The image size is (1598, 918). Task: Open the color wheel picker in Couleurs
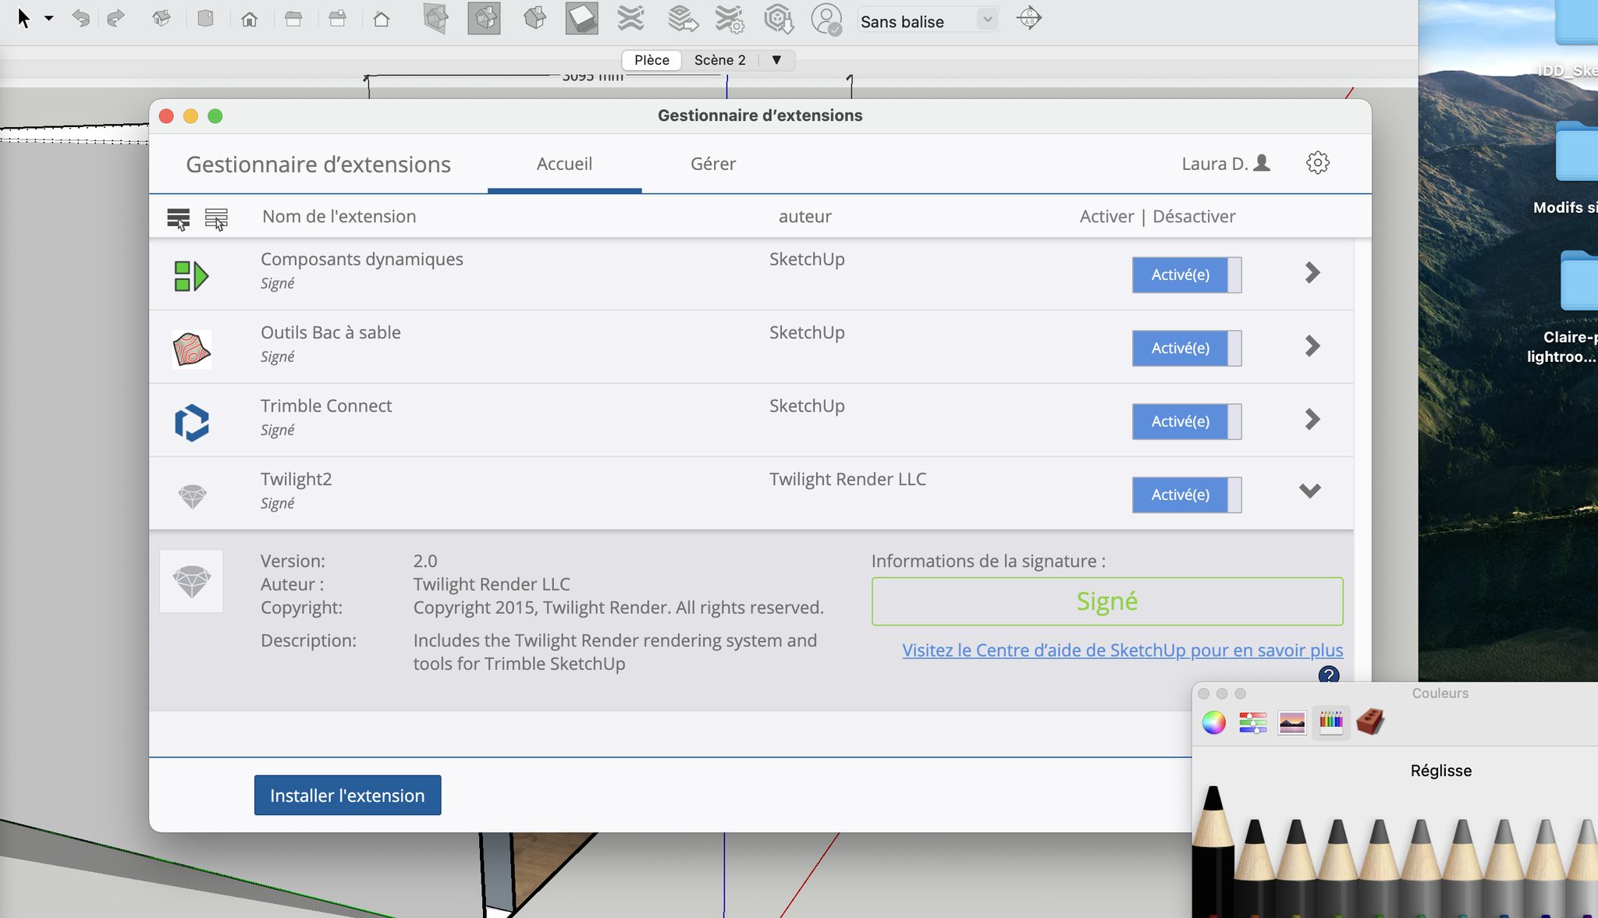(x=1213, y=722)
